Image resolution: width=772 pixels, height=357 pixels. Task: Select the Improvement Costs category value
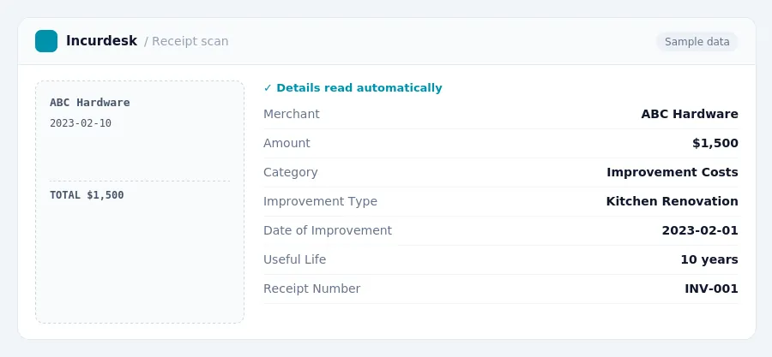[672, 172]
